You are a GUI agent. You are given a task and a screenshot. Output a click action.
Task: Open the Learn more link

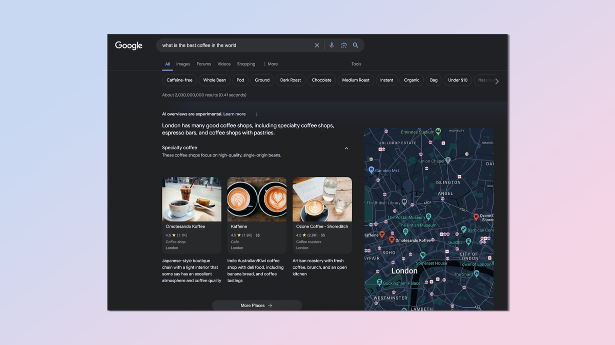point(235,114)
